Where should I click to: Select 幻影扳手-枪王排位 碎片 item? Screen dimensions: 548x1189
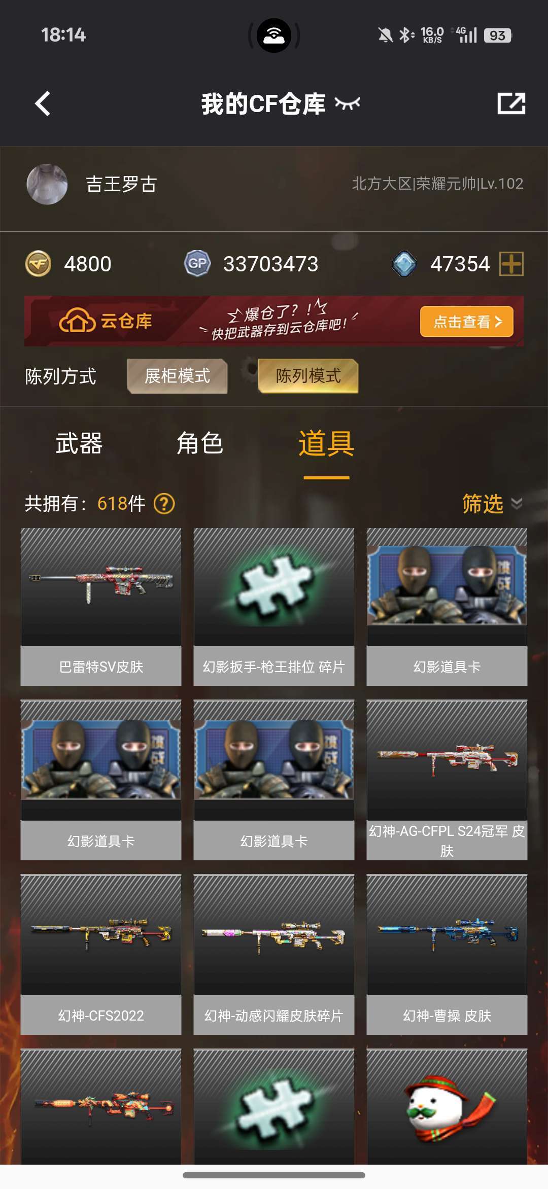pos(274,607)
